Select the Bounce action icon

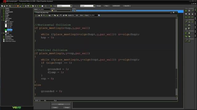(189, 28)
